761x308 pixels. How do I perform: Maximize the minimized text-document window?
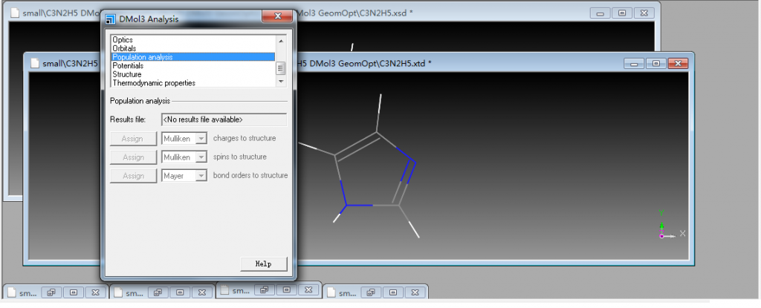(286, 290)
